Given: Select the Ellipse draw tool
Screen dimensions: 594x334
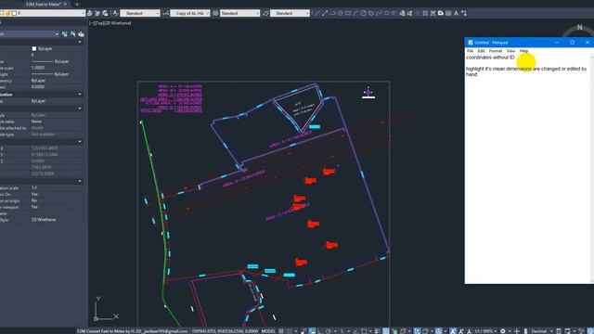Looking at the screenshot, I should [x=386, y=13].
